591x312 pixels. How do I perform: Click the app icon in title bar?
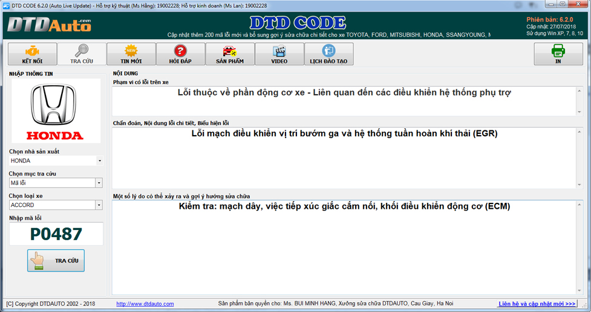click(x=6, y=5)
